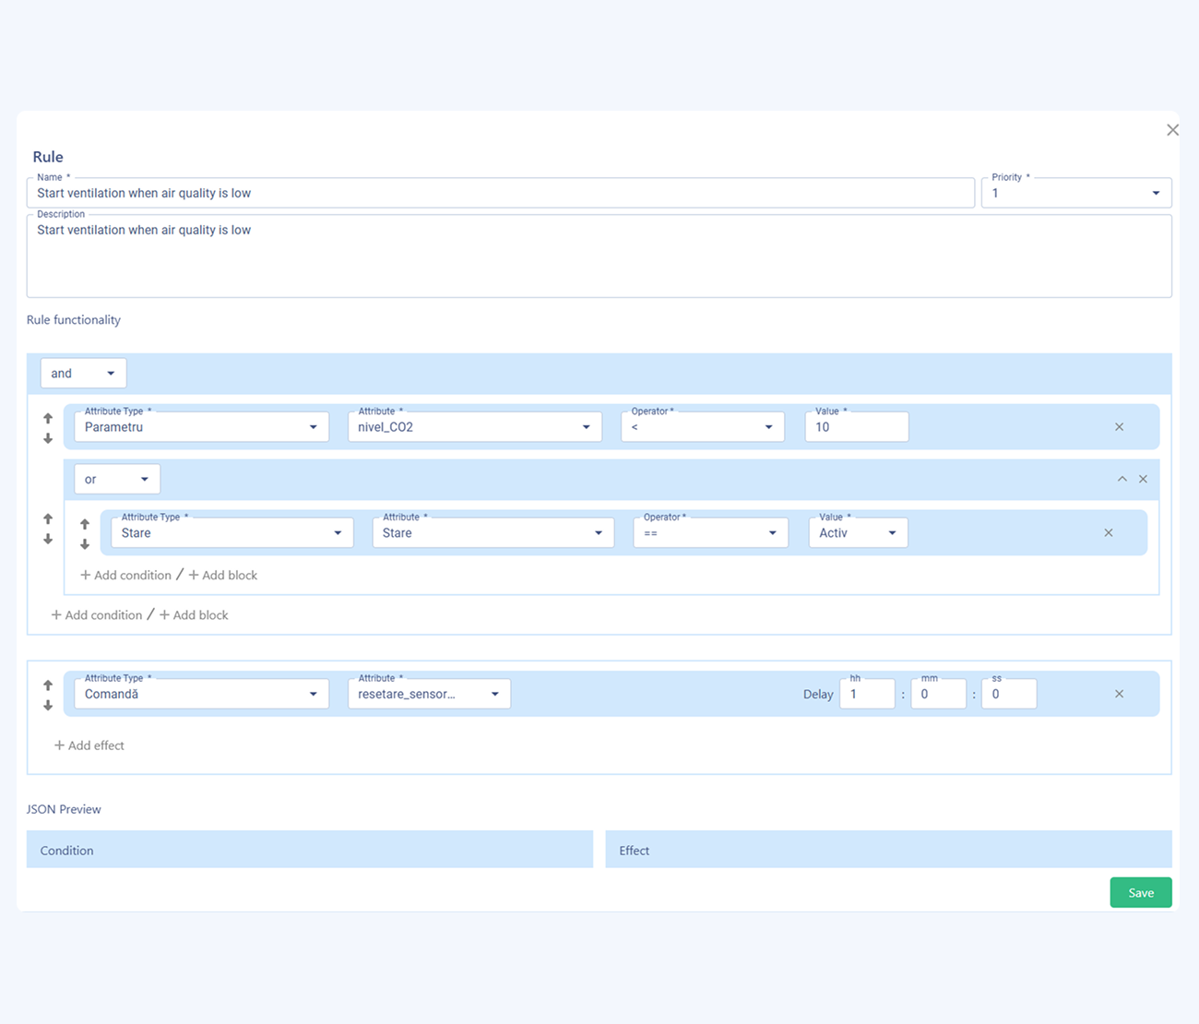Click Add effect
The width and height of the screenshot is (1199, 1024).
tap(89, 745)
